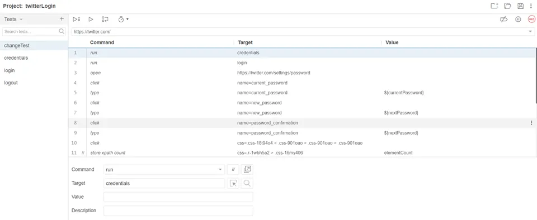Expand the Tests view dropdown
The width and height of the screenshot is (537, 220).
[13, 19]
